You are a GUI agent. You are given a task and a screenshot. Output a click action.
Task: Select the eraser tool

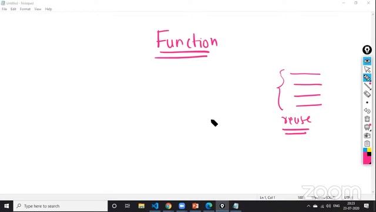pos(367,94)
